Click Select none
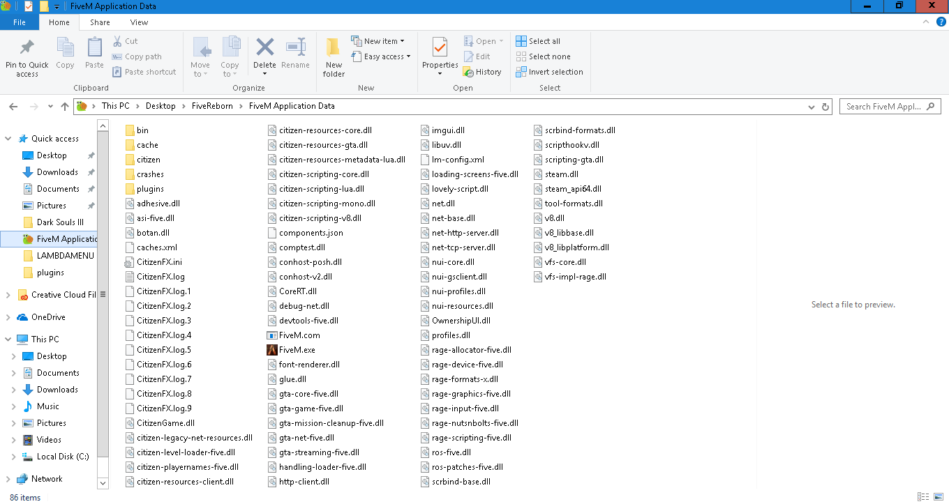 [x=543, y=56]
